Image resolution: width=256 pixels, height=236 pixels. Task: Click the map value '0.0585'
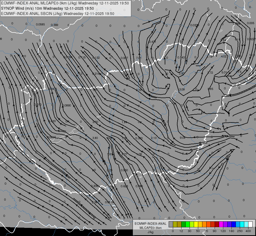click(x=40, y=24)
